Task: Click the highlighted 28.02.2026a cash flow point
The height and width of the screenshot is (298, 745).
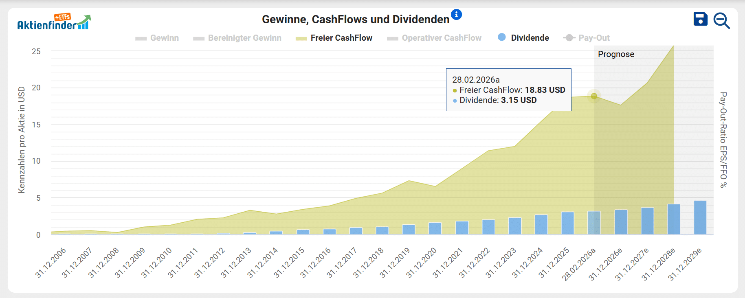Action: click(x=594, y=96)
